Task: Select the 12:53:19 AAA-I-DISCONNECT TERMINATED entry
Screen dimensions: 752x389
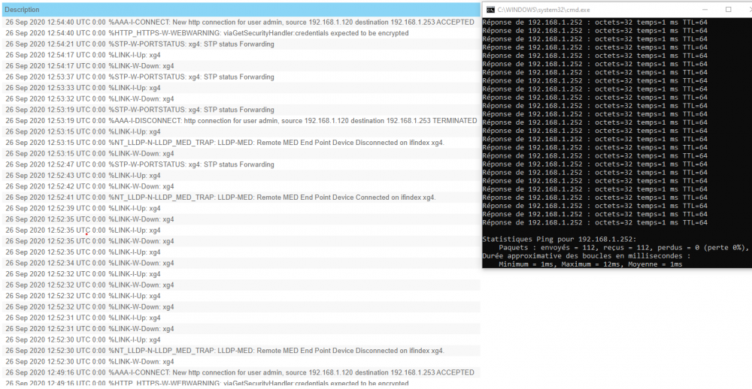Action: point(241,121)
